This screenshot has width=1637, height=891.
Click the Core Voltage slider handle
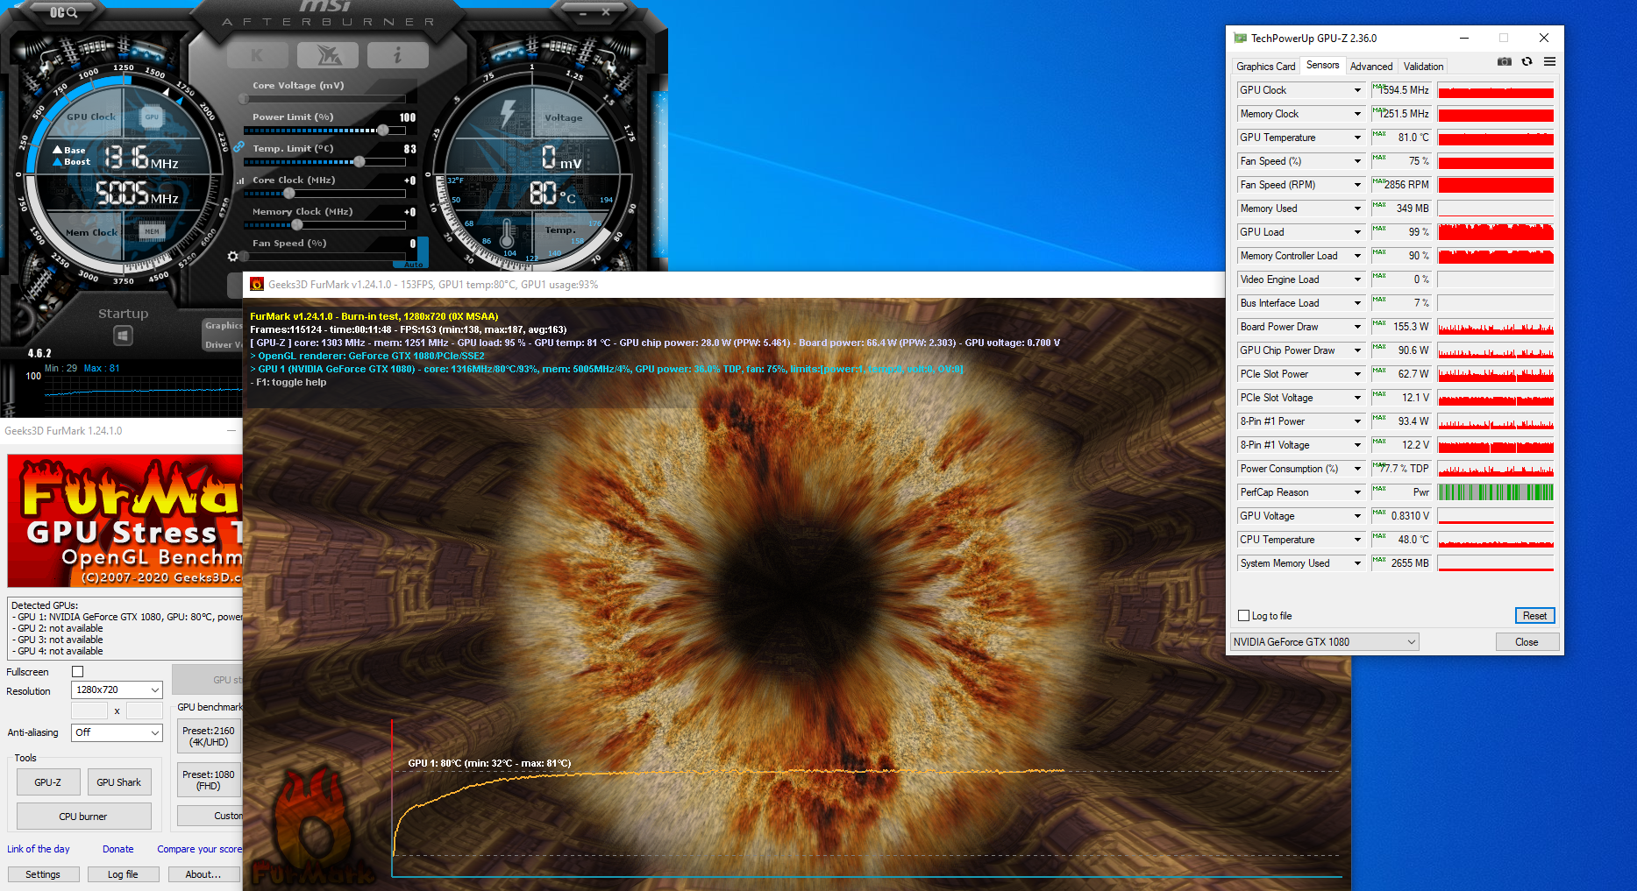[245, 99]
